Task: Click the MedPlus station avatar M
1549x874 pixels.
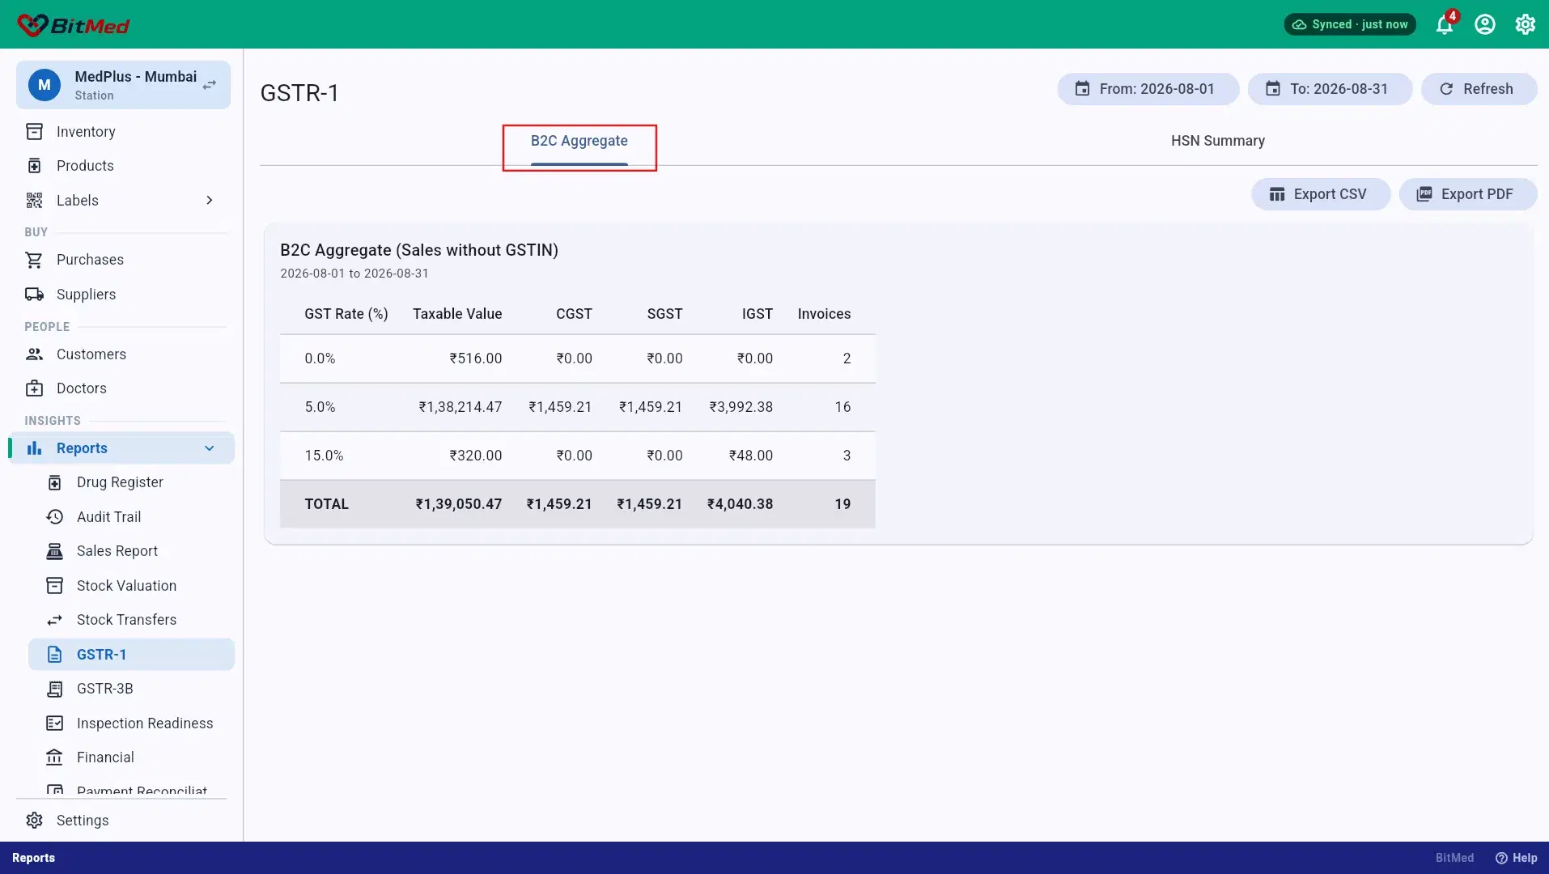Action: [x=45, y=85]
